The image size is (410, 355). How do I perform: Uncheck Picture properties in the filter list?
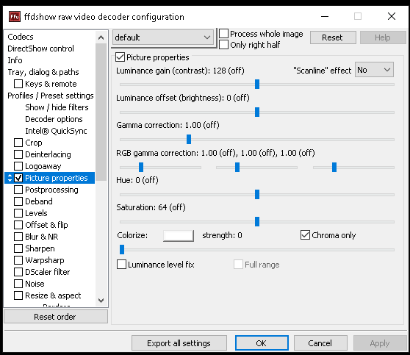point(18,178)
